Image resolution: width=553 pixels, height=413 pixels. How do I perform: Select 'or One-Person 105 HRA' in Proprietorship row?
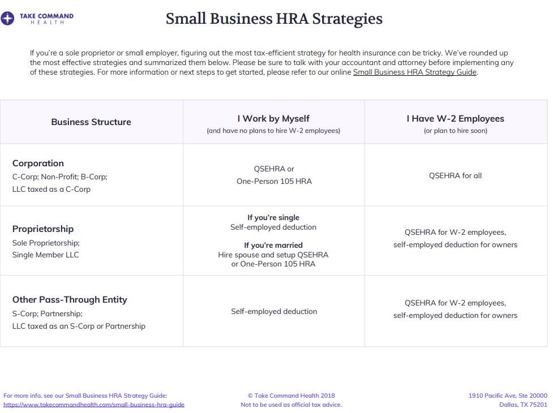point(273,264)
